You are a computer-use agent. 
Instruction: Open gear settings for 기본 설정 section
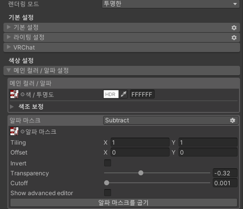click(234, 28)
